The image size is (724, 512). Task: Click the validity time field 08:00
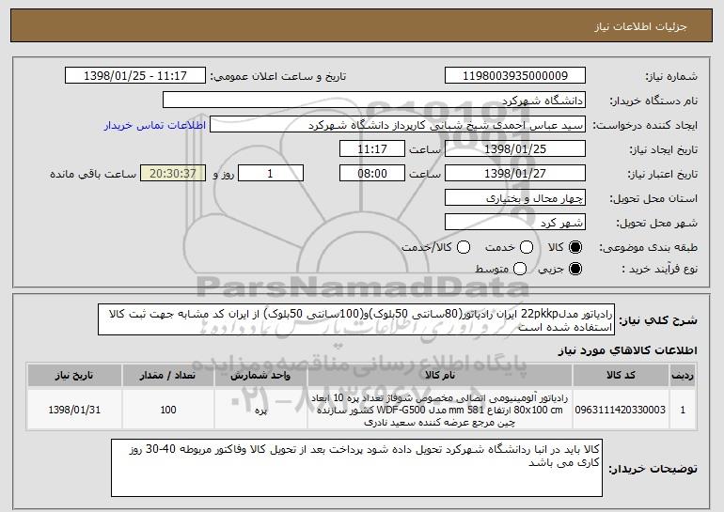pos(372,174)
